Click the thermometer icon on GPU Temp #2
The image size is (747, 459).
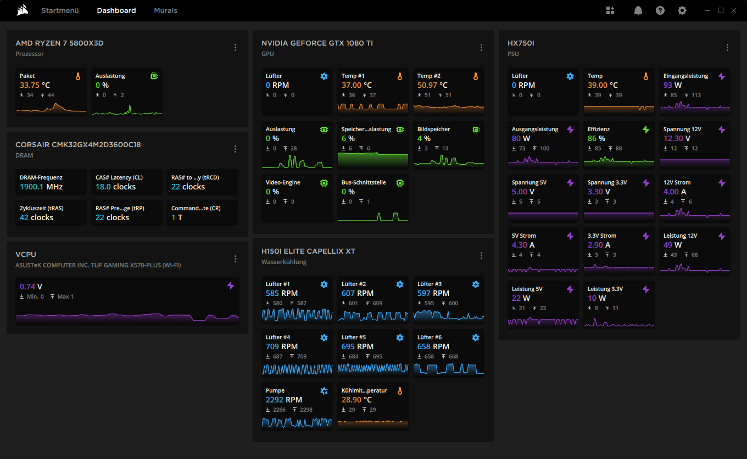pos(476,76)
